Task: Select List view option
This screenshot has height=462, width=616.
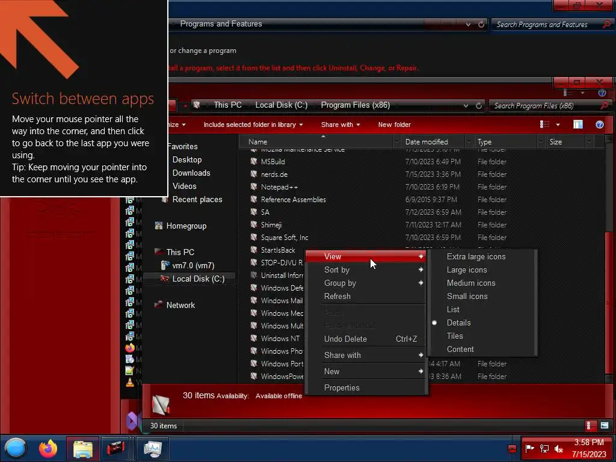Action: [483, 310]
